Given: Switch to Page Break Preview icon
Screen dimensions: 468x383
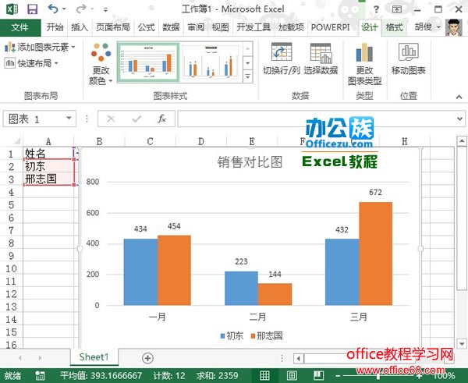Looking at the screenshot, I should pos(318,375).
